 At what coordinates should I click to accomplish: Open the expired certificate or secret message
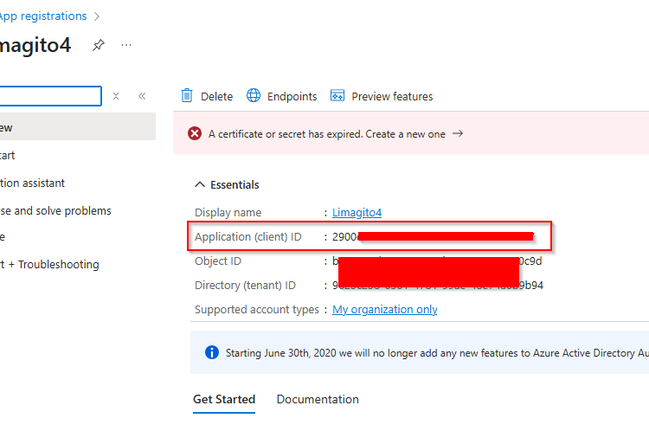[x=327, y=133]
